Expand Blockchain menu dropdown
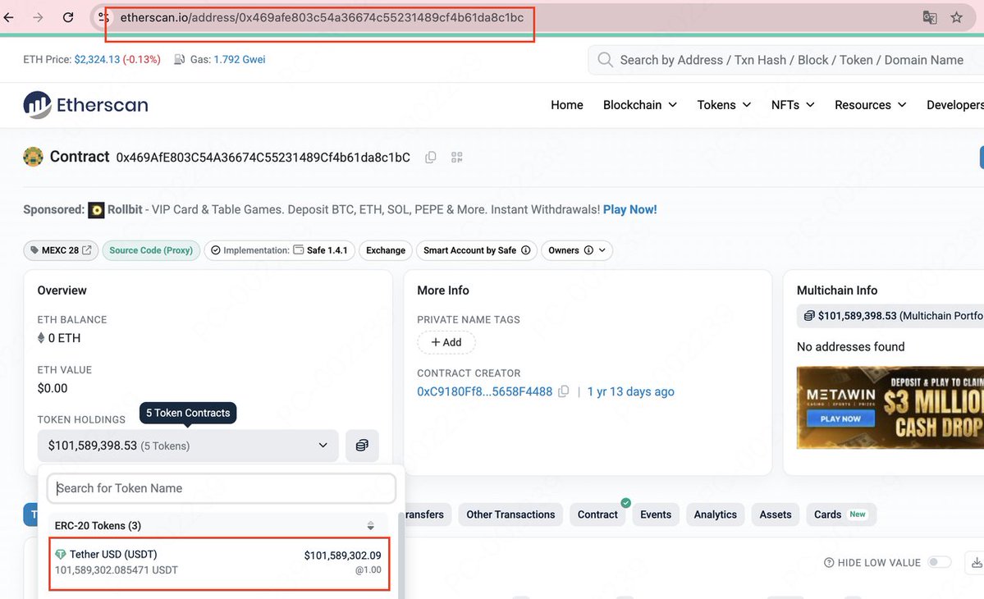 point(639,105)
